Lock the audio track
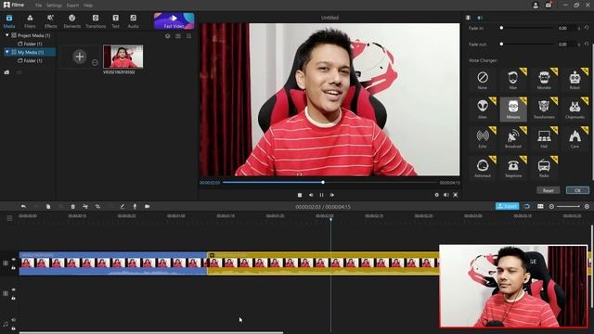 pos(14,328)
